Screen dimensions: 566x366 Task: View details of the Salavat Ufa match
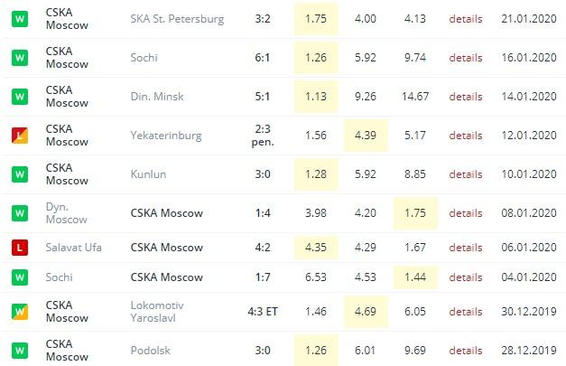tap(466, 247)
